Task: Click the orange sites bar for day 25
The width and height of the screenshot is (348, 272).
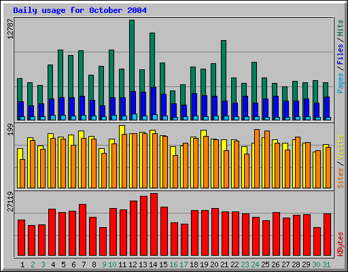Action: 267,159
